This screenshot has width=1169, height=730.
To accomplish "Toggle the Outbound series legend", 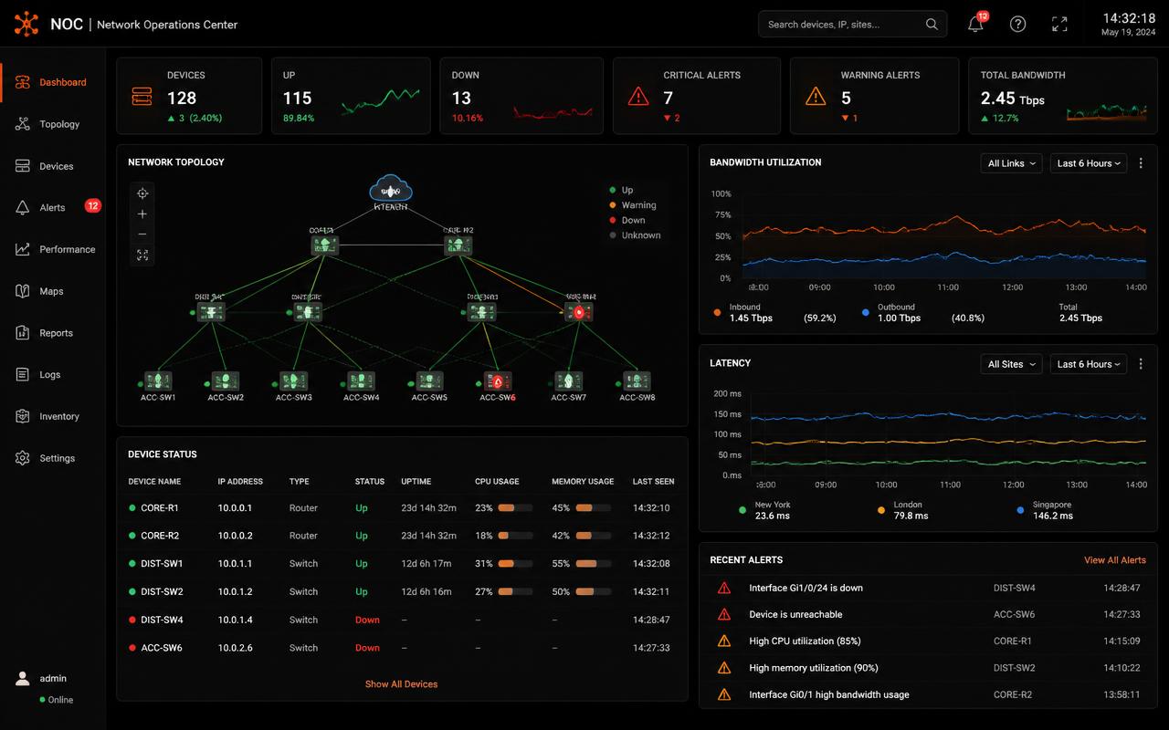I will click(891, 313).
